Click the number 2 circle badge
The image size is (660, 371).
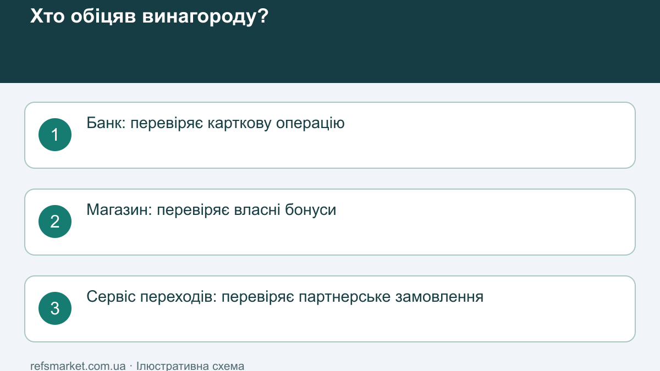click(55, 222)
